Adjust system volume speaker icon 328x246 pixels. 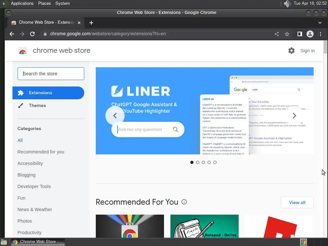(x=287, y=4)
